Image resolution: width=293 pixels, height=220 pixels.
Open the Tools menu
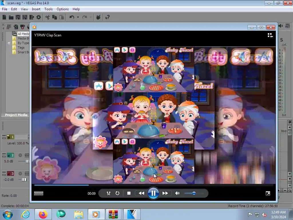point(48,9)
